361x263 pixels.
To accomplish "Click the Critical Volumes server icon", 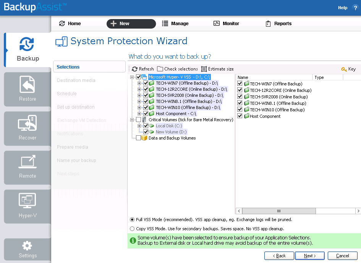I will coord(144,120).
